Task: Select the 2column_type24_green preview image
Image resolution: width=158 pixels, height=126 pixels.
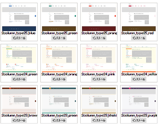Action: (x=19, y=58)
